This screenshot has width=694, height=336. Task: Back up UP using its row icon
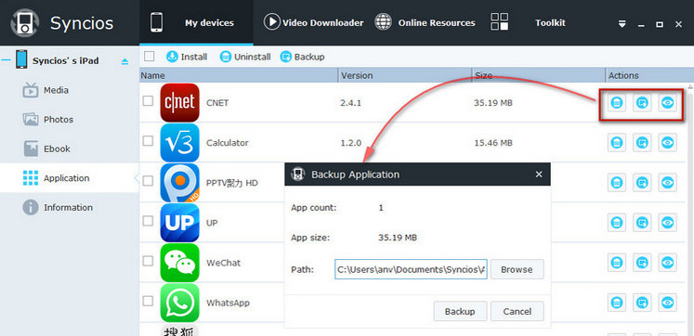(642, 223)
